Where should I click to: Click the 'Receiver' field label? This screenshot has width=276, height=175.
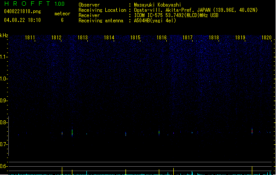(x=89, y=15)
